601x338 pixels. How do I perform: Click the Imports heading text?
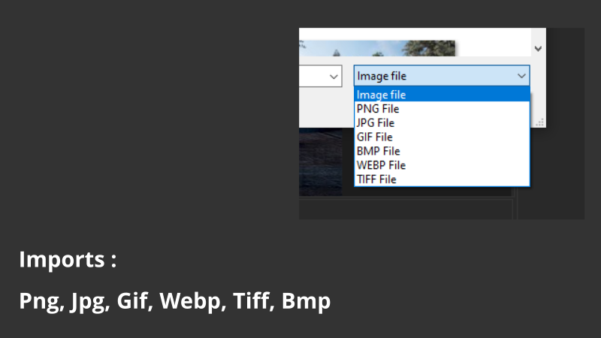coord(68,259)
